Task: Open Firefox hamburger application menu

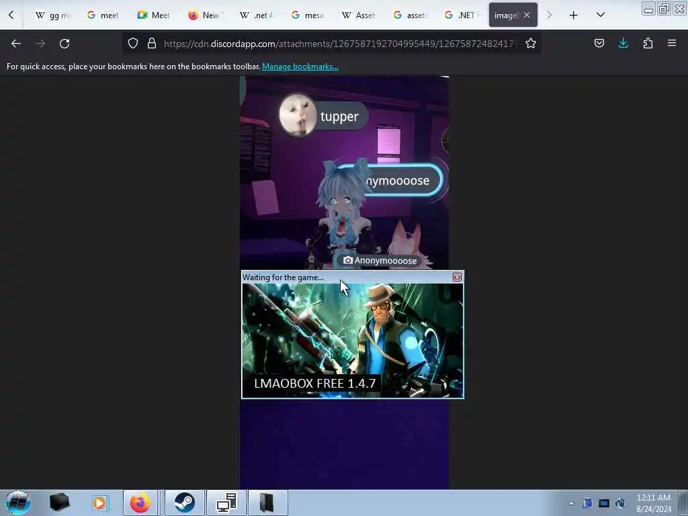Action: point(672,43)
